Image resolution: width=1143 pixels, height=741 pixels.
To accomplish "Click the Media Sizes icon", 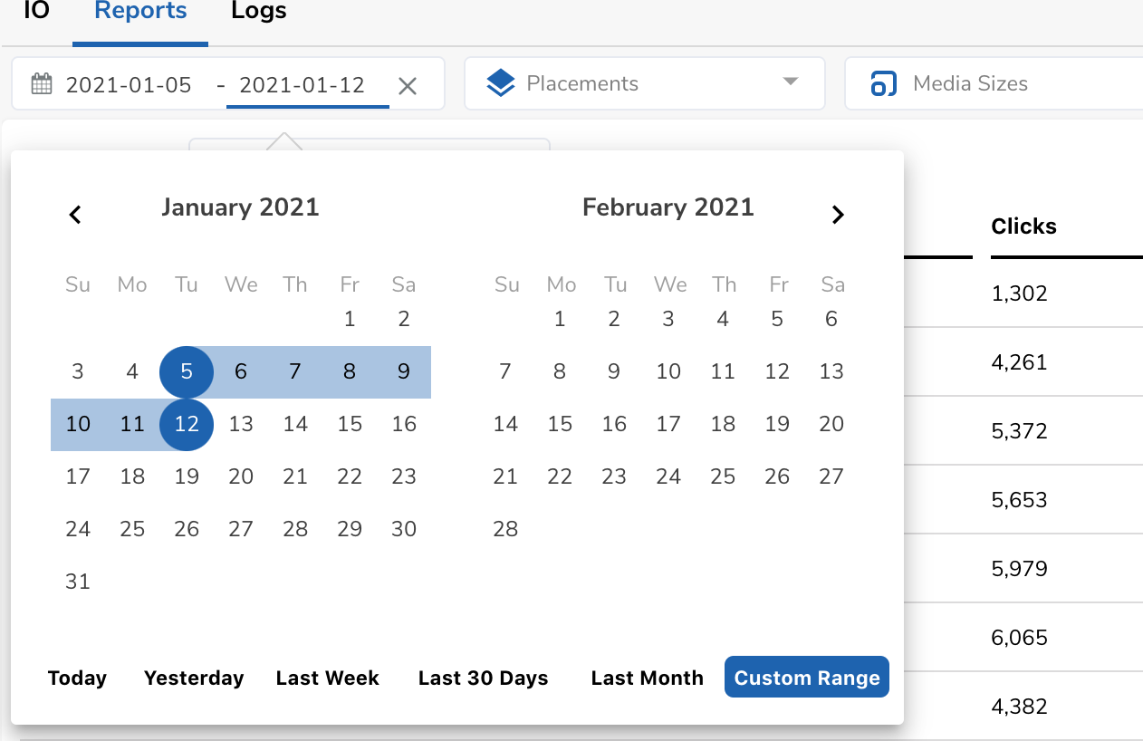I will click(882, 84).
